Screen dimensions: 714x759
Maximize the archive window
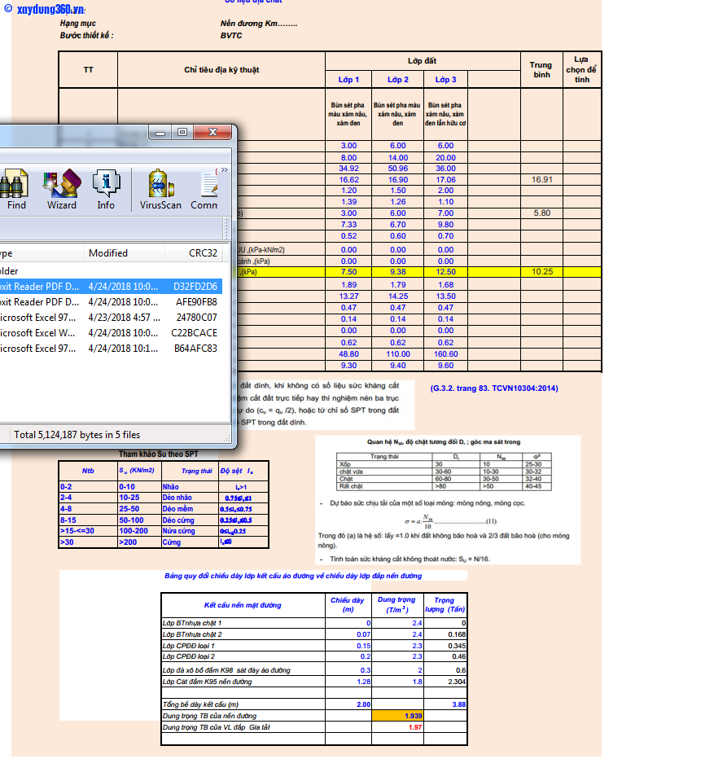coord(182,132)
